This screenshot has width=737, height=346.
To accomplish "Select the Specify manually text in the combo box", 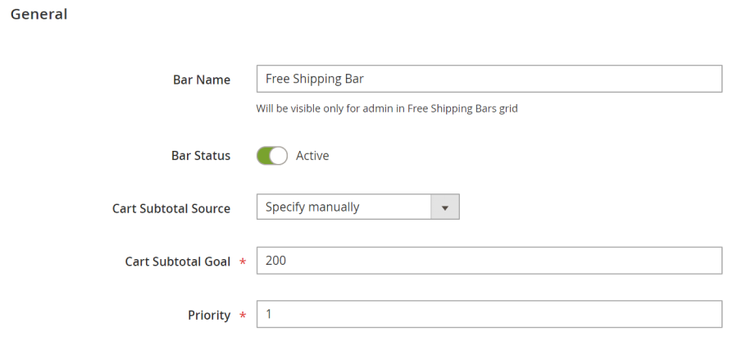I will pos(312,207).
